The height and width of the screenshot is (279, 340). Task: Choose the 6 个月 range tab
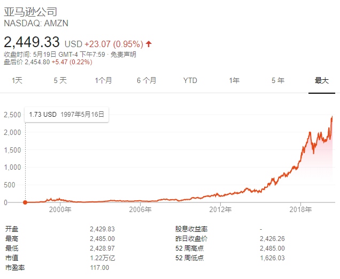146,80
